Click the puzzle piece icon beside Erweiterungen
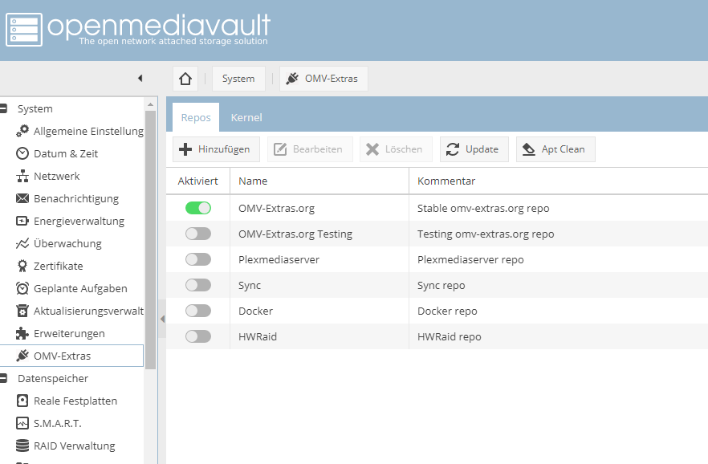 pos(22,334)
